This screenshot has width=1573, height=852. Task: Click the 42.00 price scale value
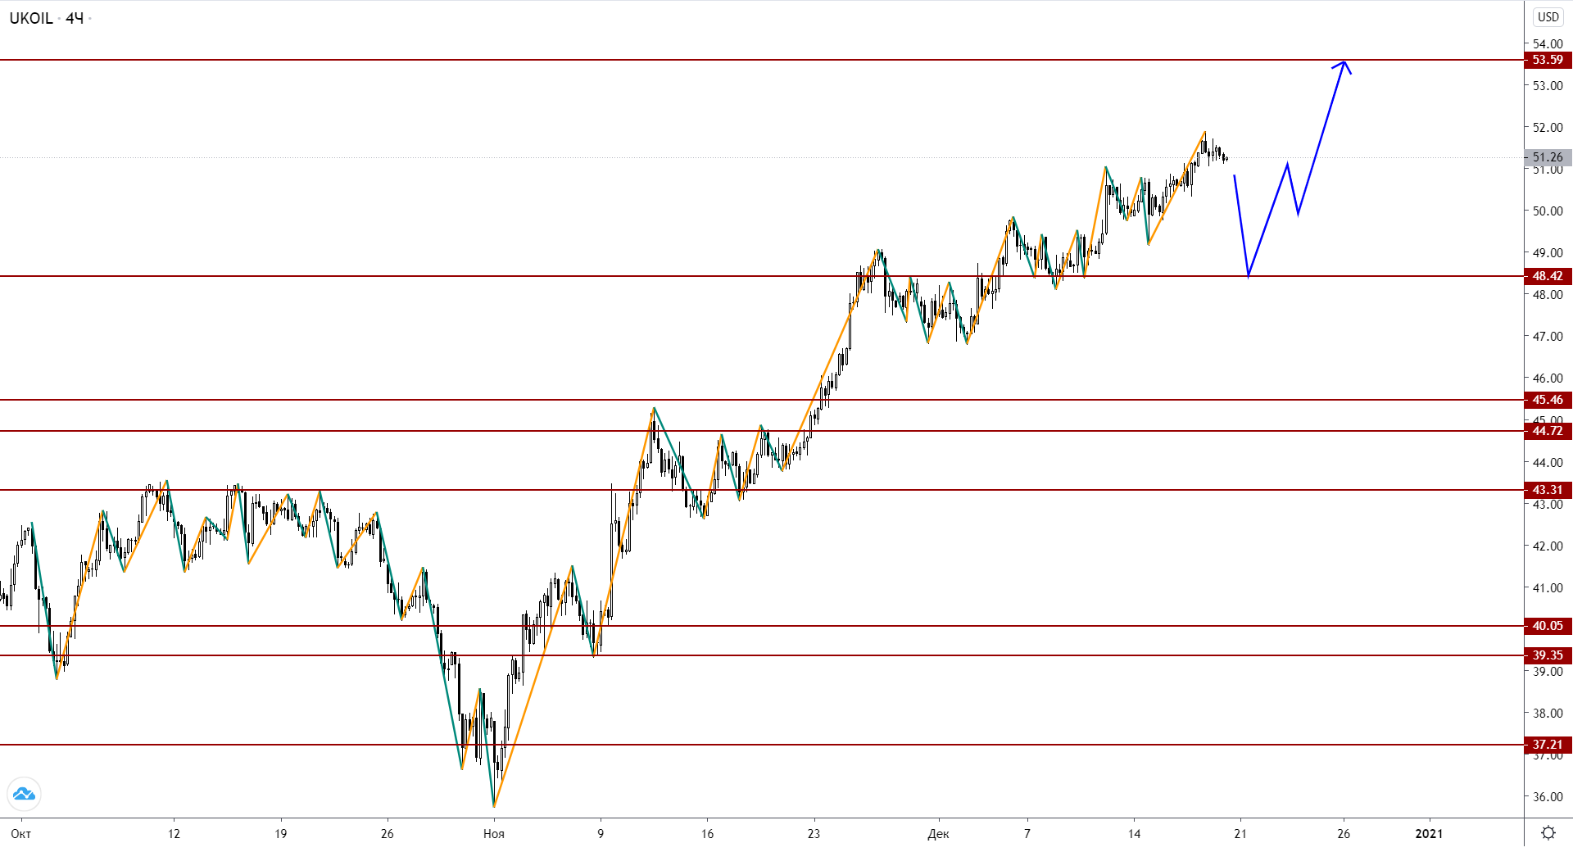pyautogui.click(x=1548, y=546)
